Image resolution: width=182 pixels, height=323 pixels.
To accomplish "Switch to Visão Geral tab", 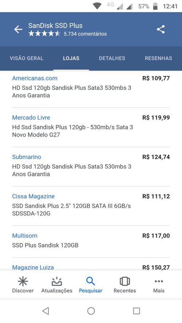I will point(27,58).
